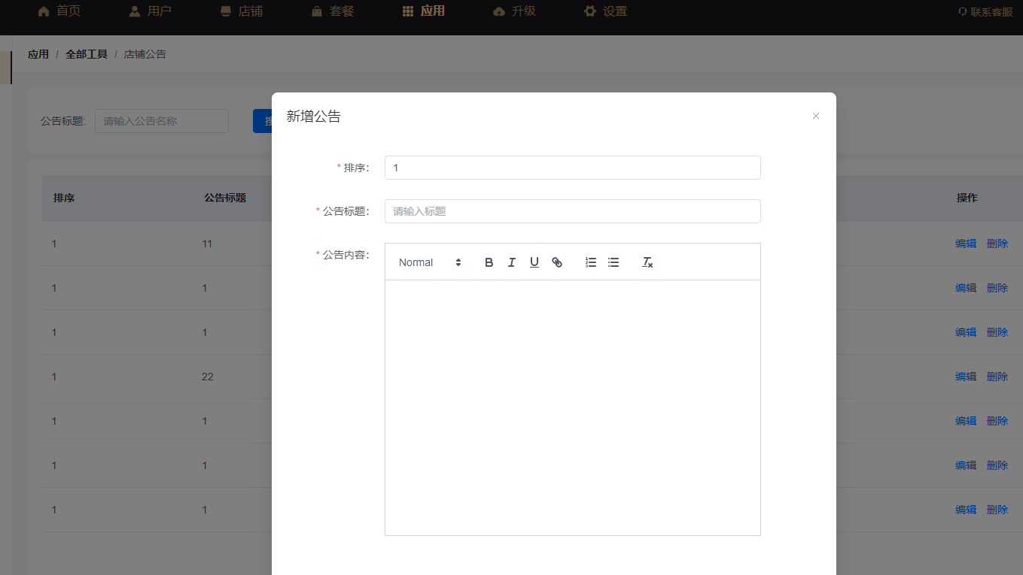Click the user icon beside 用户
Image resolution: width=1023 pixels, height=575 pixels.
point(135,11)
